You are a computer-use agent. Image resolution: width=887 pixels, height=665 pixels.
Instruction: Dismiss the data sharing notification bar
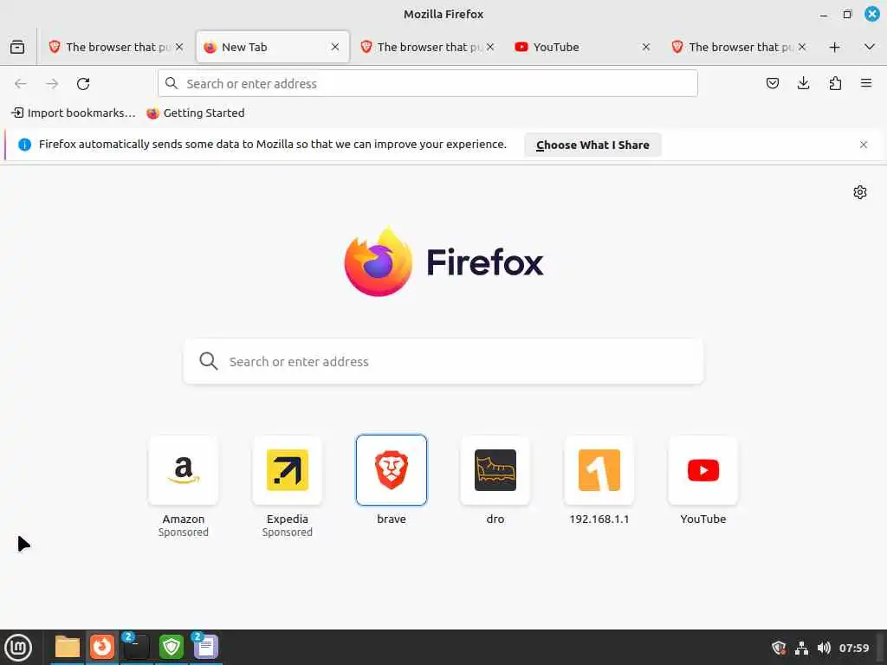point(864,145)
